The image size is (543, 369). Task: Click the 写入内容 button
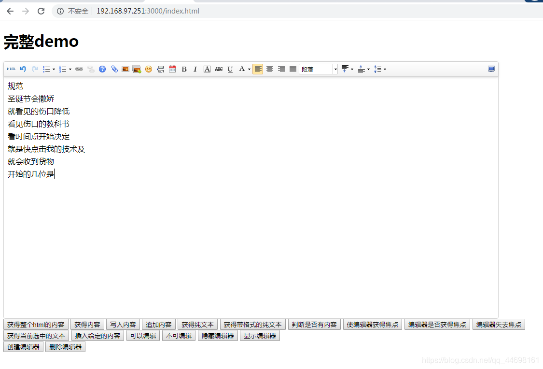pos(123,325)
